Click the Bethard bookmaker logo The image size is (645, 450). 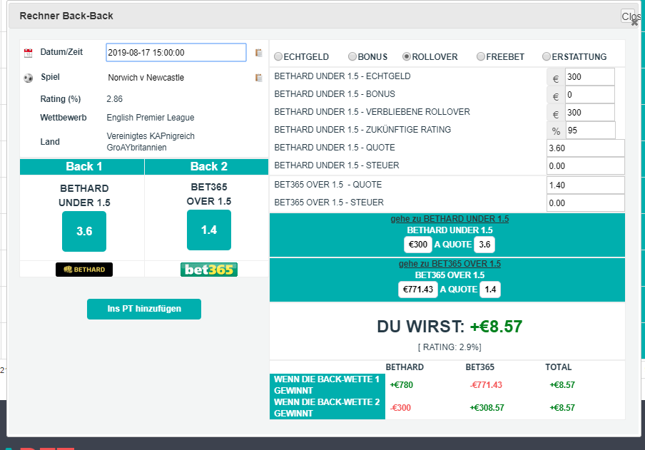pos(84,270)
